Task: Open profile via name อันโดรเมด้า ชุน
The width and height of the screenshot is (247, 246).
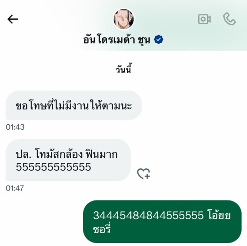Action: [117, 40]
